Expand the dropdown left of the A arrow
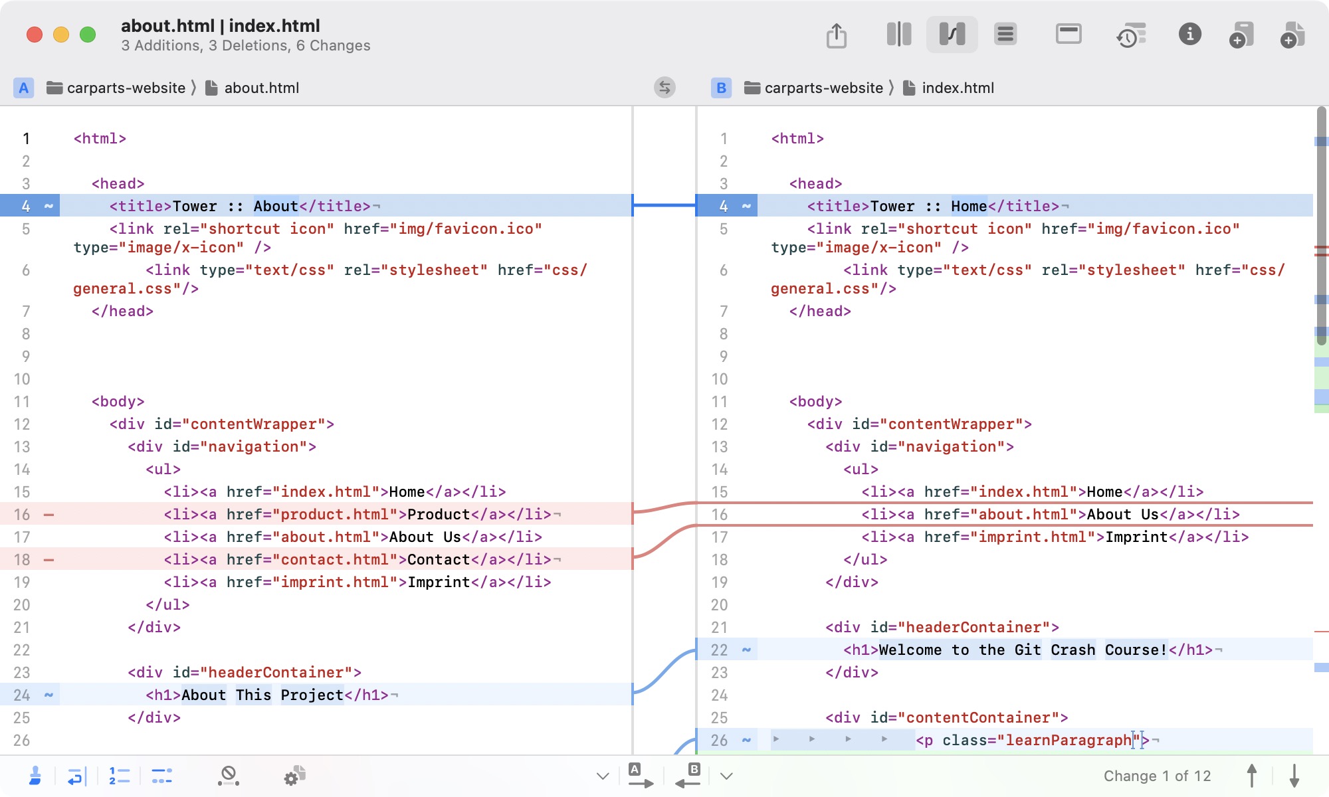This screenshot has height=797, width=1329. pyautogui.click(x=603, y=776)
